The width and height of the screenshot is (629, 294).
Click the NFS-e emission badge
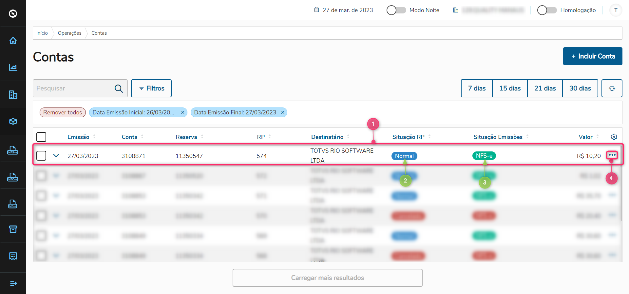tap(484, 156)
